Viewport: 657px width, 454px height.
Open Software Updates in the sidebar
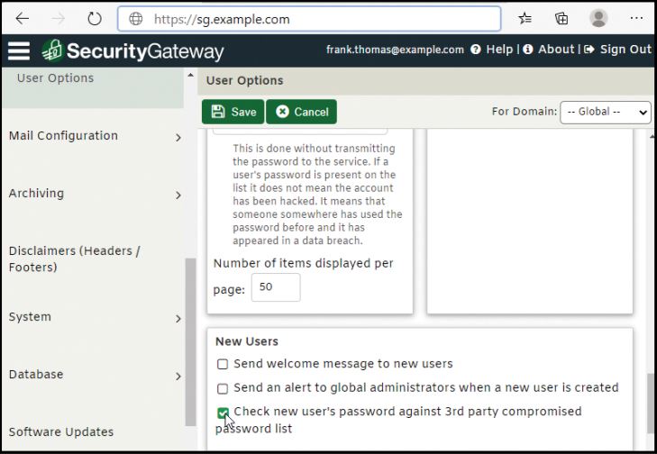[x=61, y=431]
